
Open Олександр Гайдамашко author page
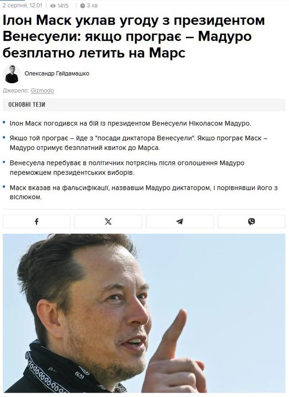pos(57,73)
